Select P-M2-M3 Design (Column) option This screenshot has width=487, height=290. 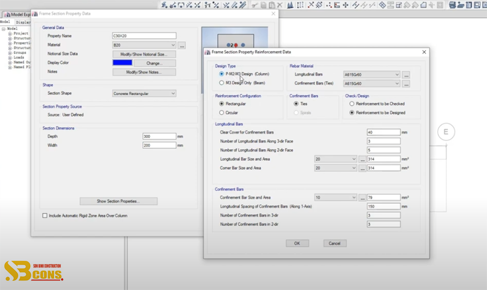pos(221,74)
